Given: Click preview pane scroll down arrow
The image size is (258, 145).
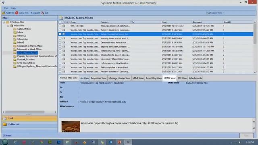Looking at the screenshot, I should [254, 128].
